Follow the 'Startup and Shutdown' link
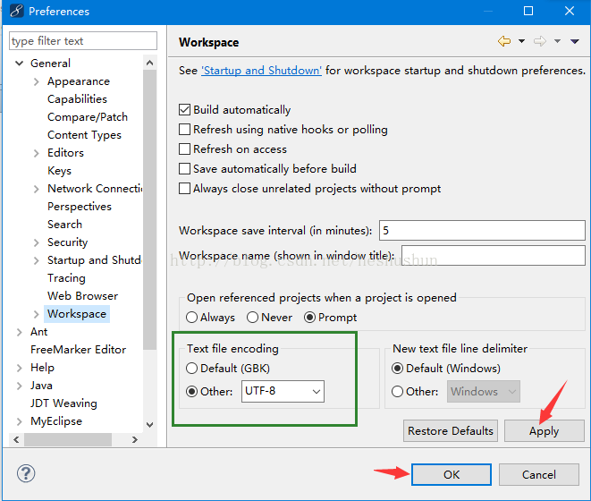Viewport: 591px width, 501px height. [x=261, y=71]
